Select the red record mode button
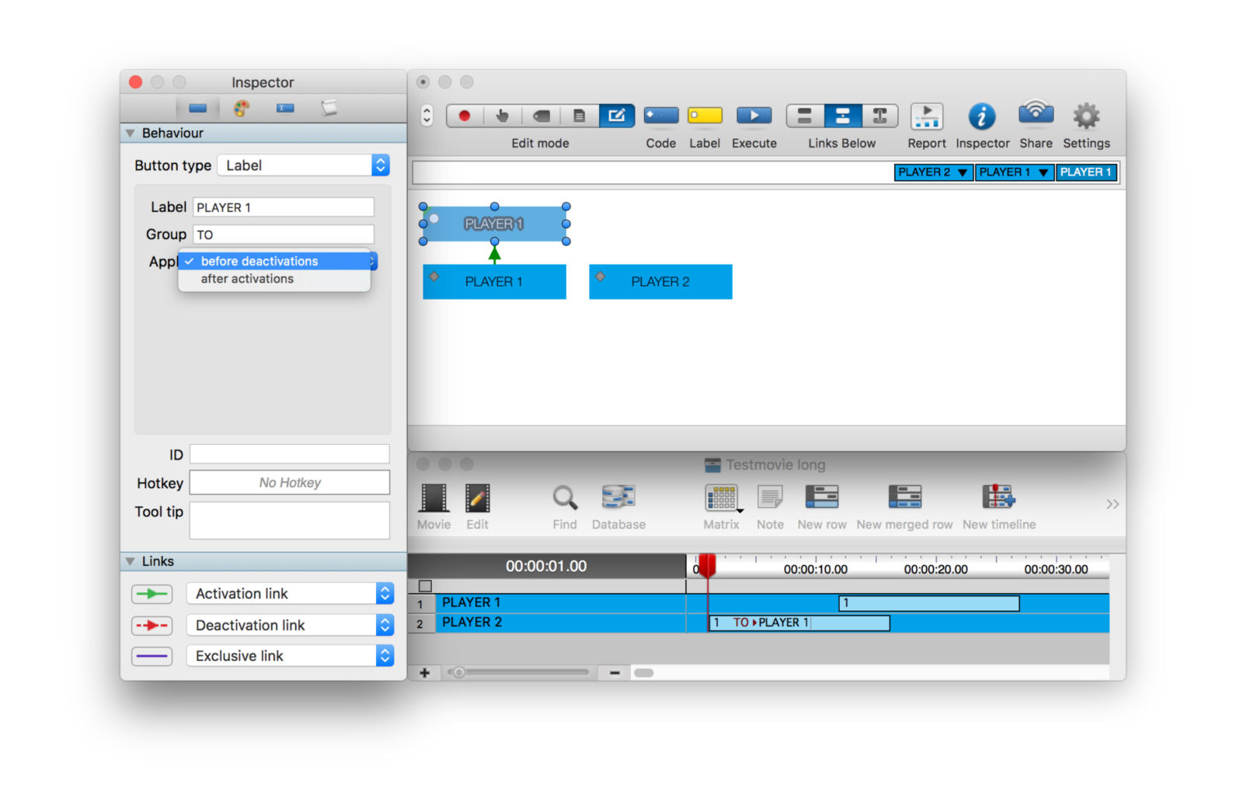Viewport: 1243px width, 792px height. [x=465, y=116]
